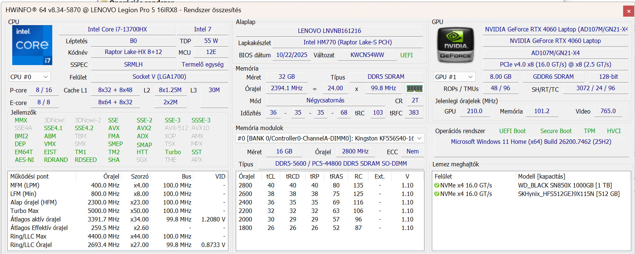Click the ECC Nem value

coord(413,151)
